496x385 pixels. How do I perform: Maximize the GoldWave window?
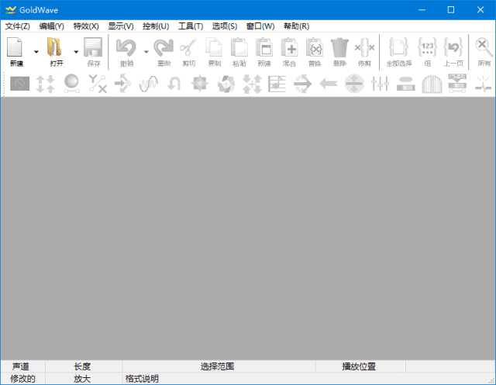(451, 10)
